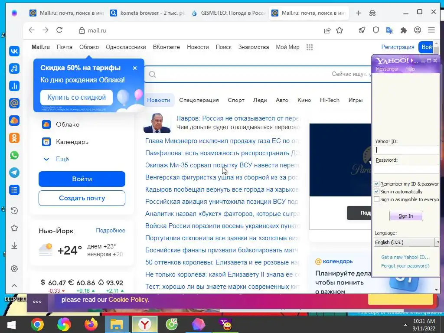Open the browser account profile icon
Viewport: 444px width, 333px height.
click(418, 30)
